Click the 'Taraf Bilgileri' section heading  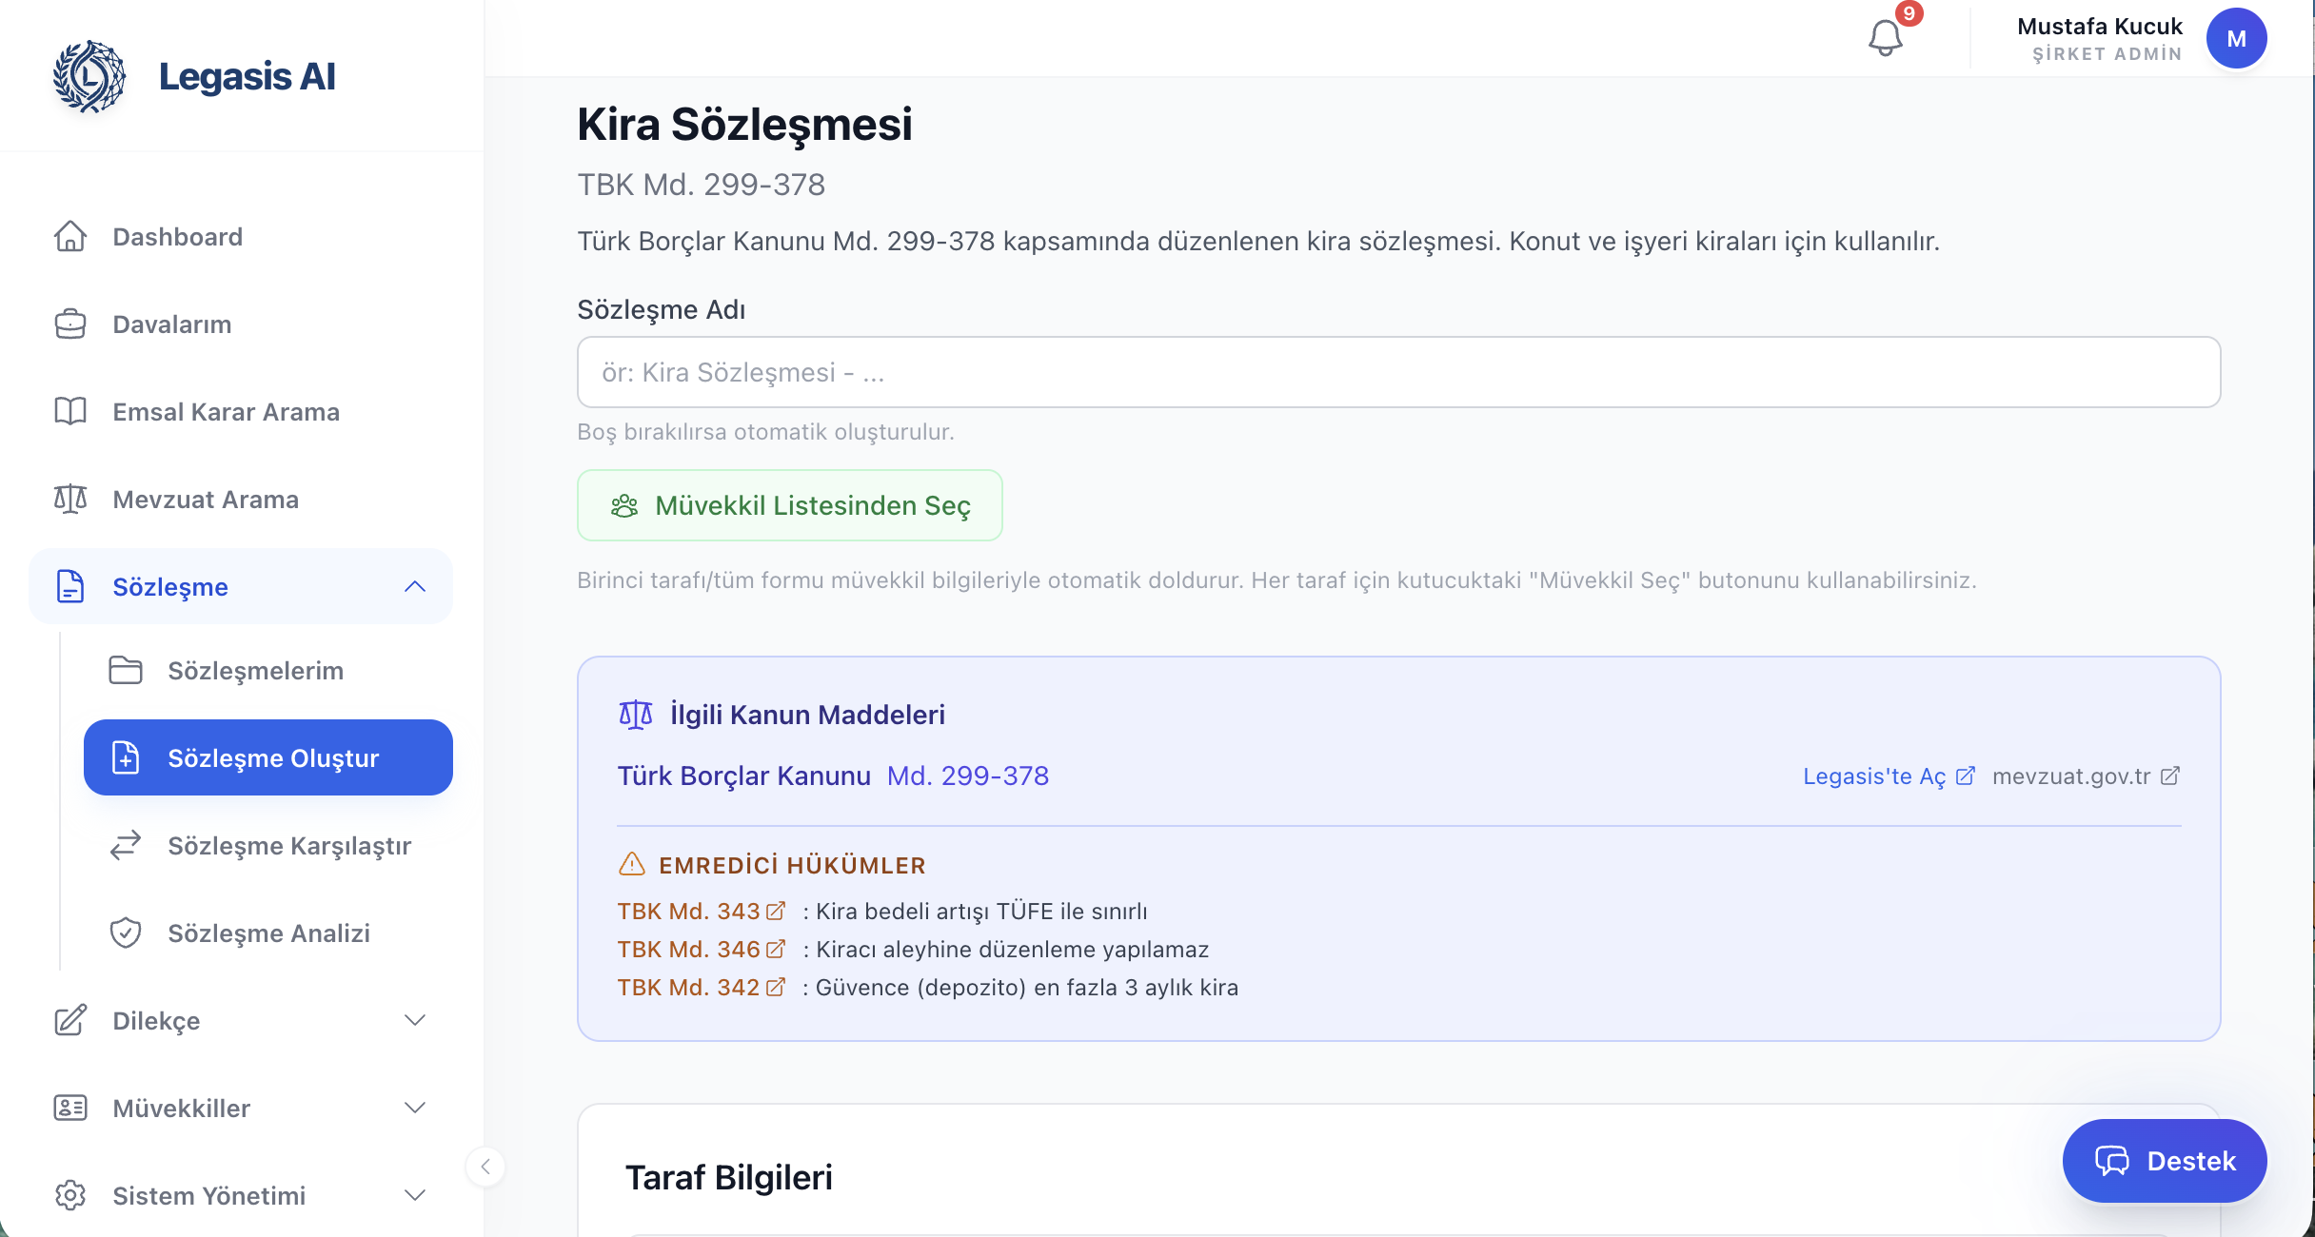pos(729,1177)
